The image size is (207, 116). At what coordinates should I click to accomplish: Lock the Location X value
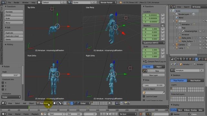point(163,15)
